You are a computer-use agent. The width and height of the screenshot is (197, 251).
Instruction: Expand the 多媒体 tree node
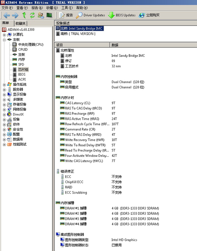click(4, 99)
